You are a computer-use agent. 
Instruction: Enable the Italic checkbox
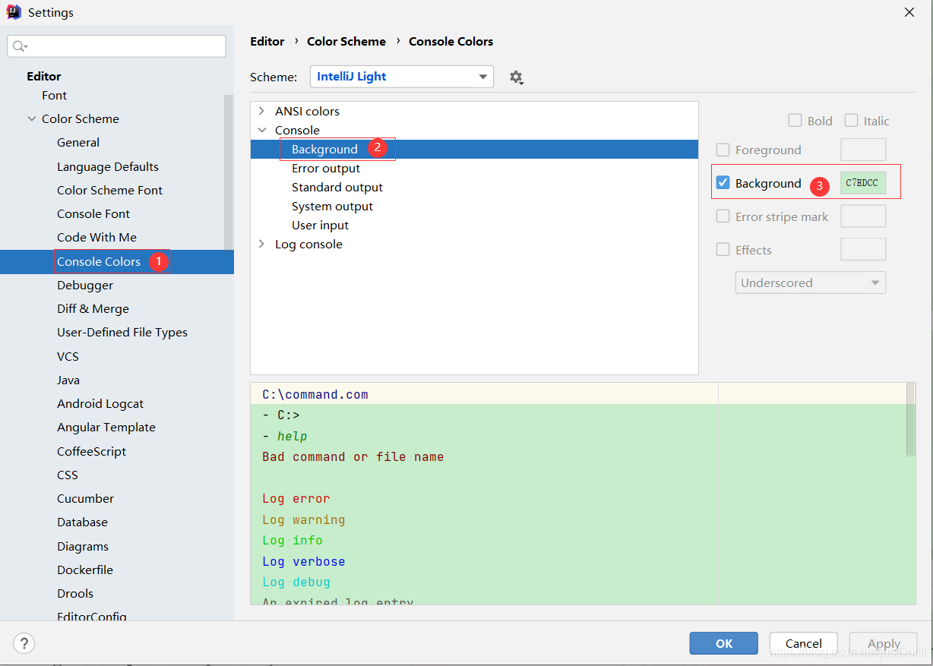(851, 120)
